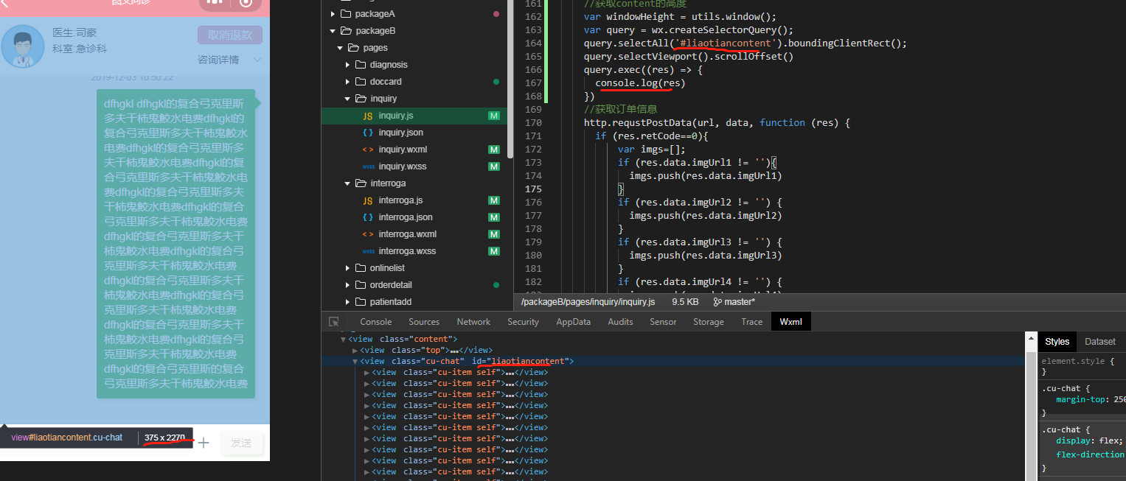
Task: Click the element inspector picker icon
Action: tap(334, 322)
